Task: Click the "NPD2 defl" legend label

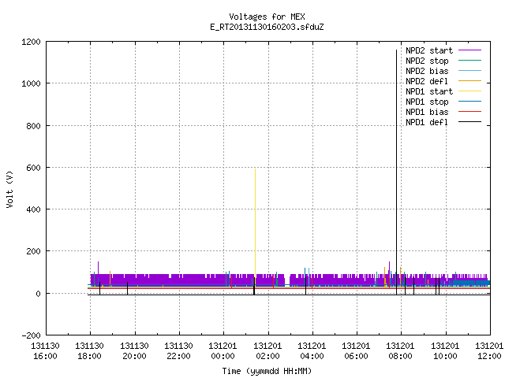Action: [x=427, y=81]
